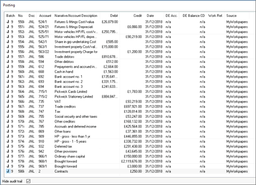Click the J journal icon on the Trade debtors row
Viewport: 256px width, 185px height.
8,56
